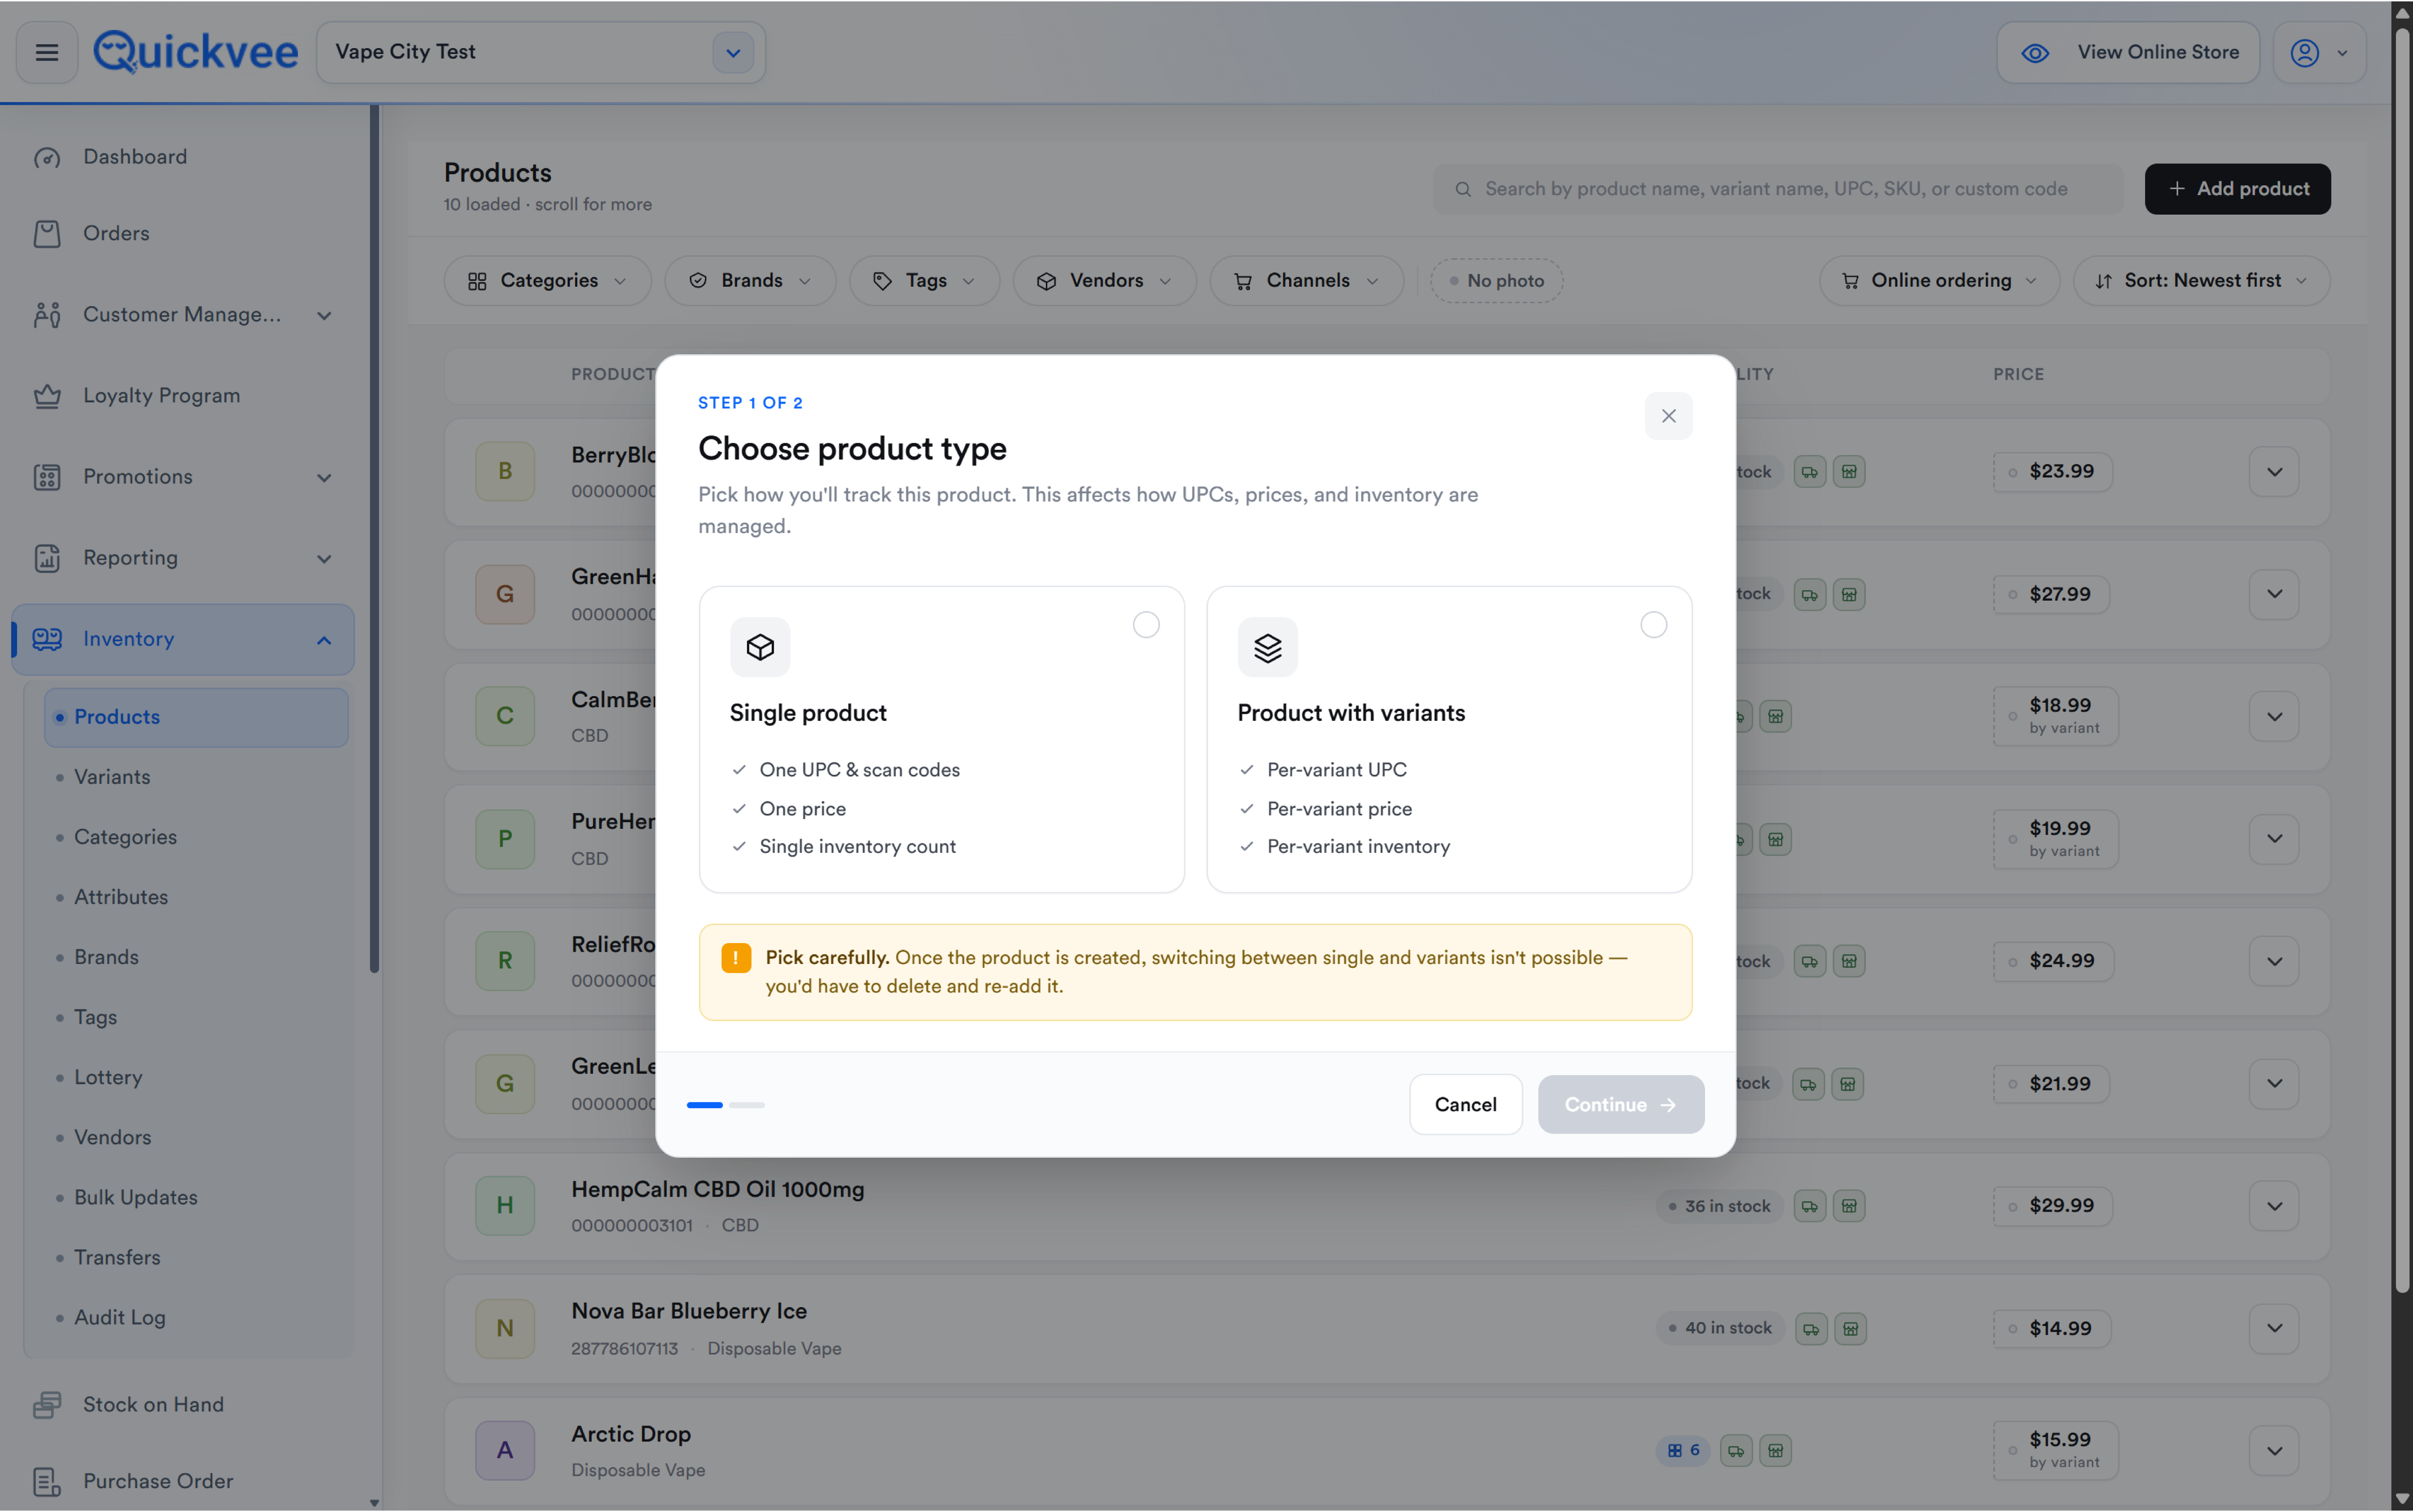The image size is (2413, 1512).
Task: Open Attributes in the Inventory submenu
Action: point(121,897)
